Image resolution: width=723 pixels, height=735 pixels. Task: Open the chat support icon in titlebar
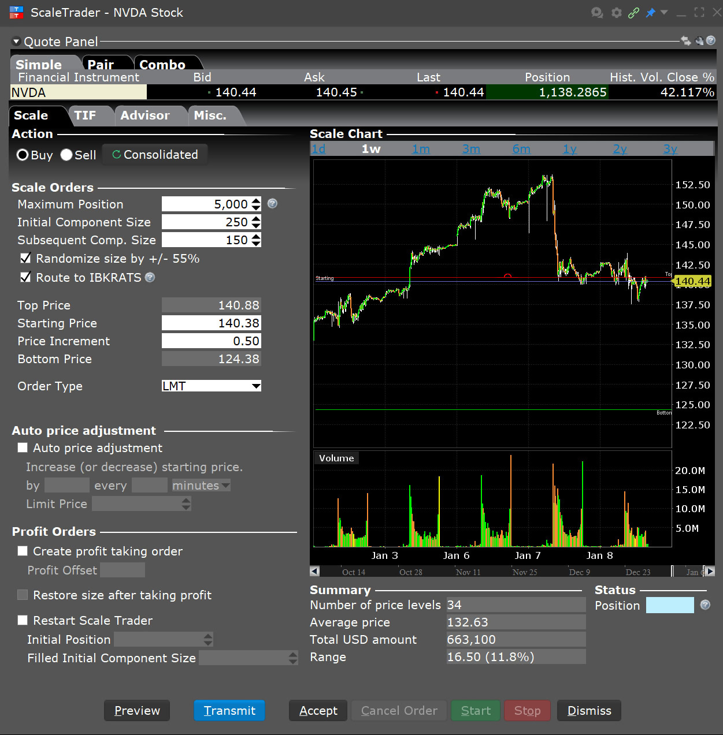597,13
